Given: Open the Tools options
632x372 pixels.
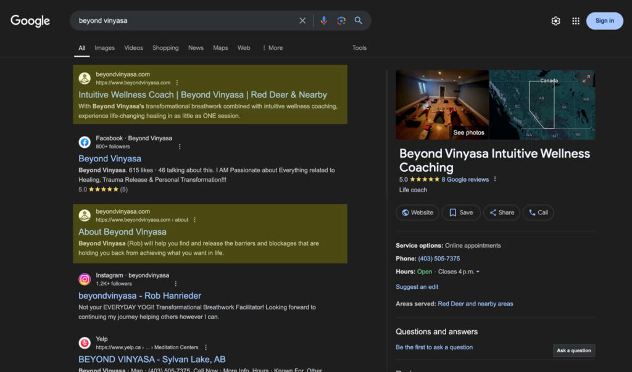Looking at the screenshot, I should click(359, 48).
